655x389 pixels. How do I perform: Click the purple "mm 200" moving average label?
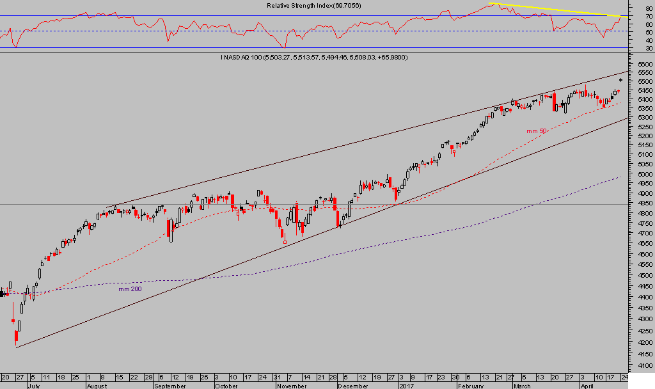pyautogui.click(x=129, y=289)
